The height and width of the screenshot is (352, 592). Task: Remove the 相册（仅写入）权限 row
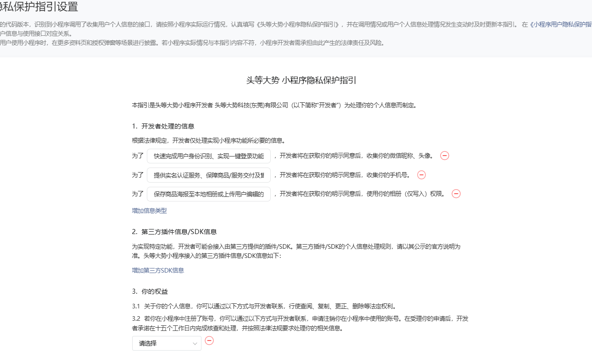click(456, 194)
